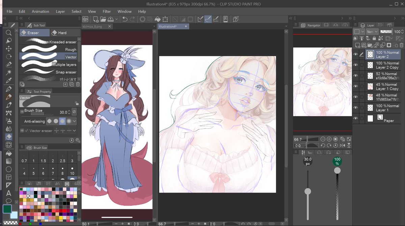Hide the 52 % Normal layer
Screen dimensions: 405x226
click(x=355, y=76)
